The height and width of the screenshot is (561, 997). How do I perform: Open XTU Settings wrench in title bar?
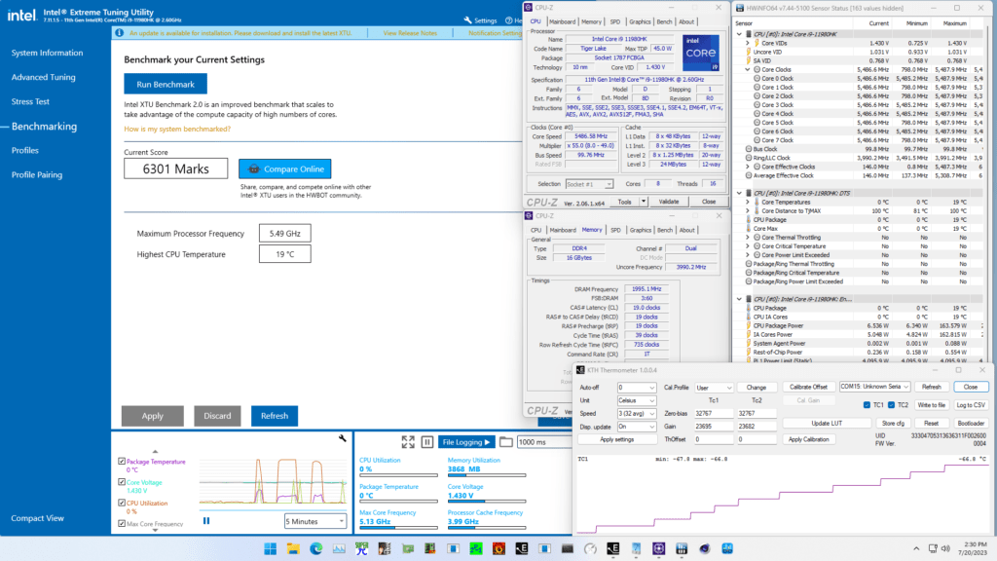click(468, 20)
